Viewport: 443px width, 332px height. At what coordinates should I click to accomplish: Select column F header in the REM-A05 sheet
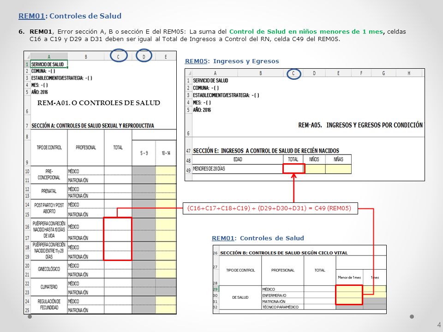[361, 73]
